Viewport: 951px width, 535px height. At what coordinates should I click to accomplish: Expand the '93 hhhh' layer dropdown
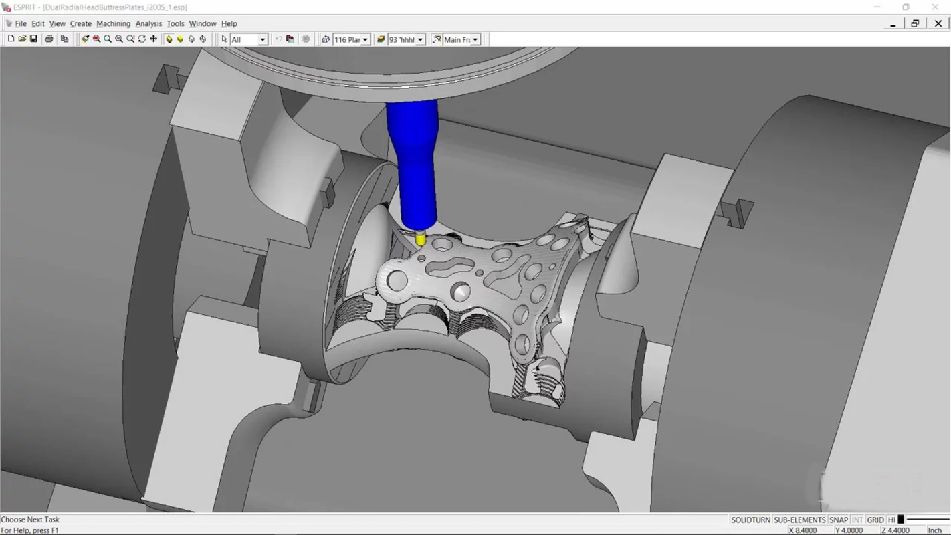click(420, 40)
